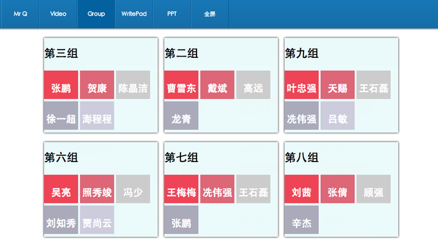This screenshot has height=242, width=438.
Task: Select the 贾尚云 tile
Action: click(x=97, y=219)
